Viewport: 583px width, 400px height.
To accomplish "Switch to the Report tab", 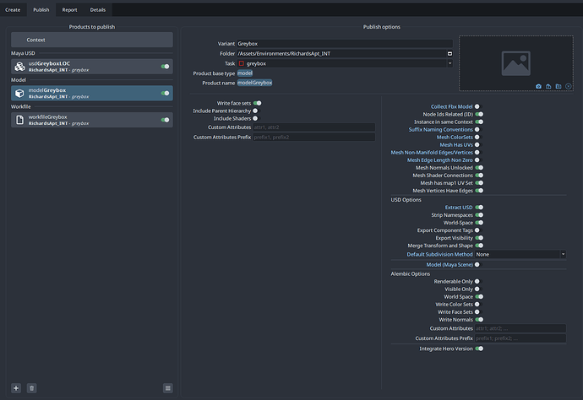I will [x=69, y=10].
